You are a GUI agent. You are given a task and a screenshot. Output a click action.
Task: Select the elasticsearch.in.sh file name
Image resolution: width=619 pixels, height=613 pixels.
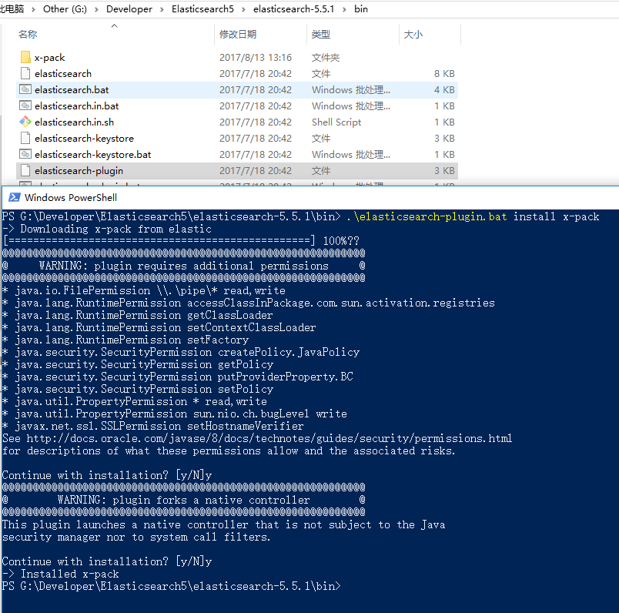[x=74, y=122]
